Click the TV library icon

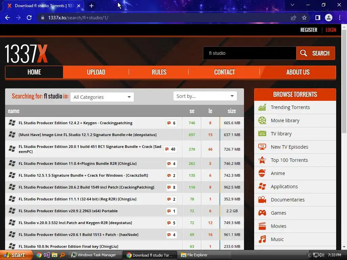click(262, 134)
